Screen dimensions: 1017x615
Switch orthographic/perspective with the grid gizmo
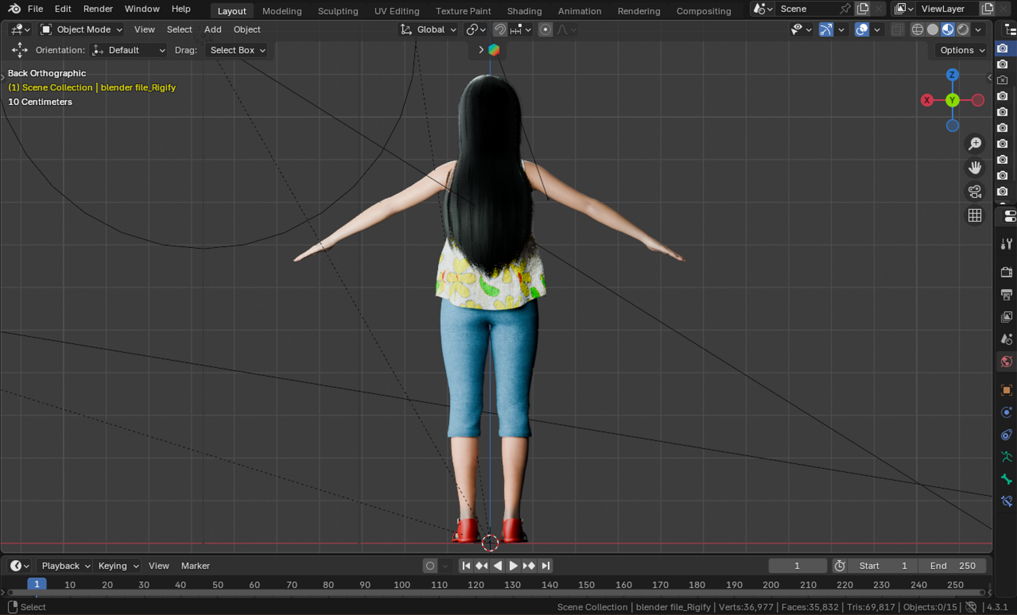coord(975,215)
